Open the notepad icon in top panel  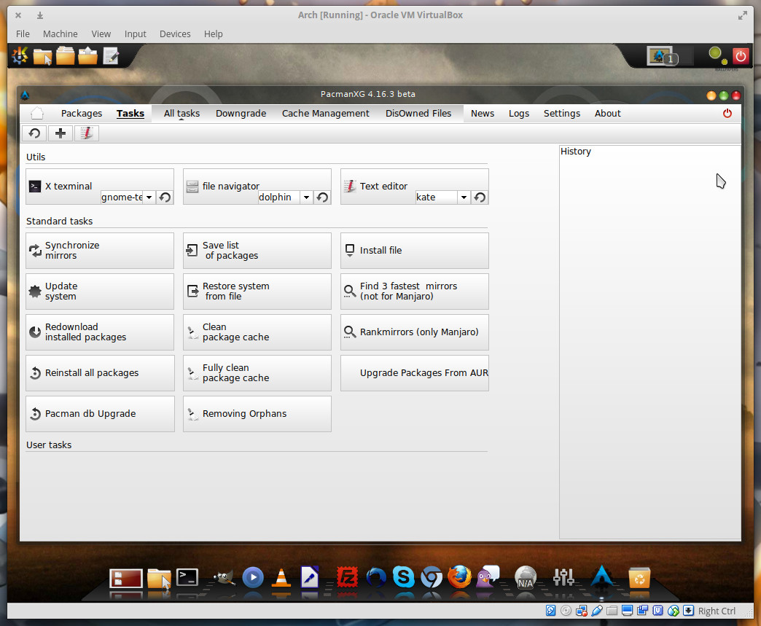click(x=111, y=56)
